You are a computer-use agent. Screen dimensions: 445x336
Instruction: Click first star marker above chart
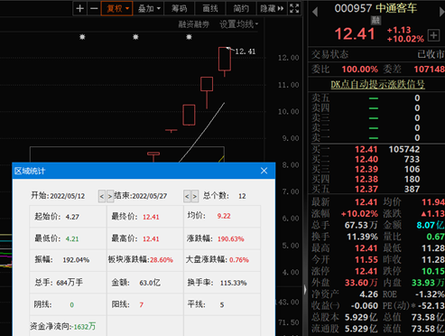click(x=82, y=37)
